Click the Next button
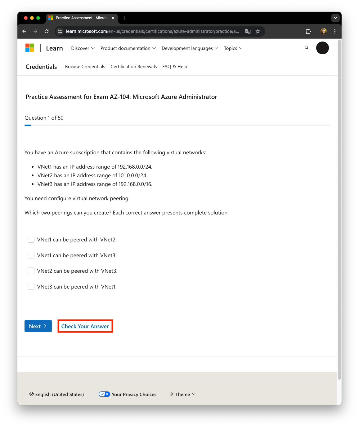 point(38,326)
